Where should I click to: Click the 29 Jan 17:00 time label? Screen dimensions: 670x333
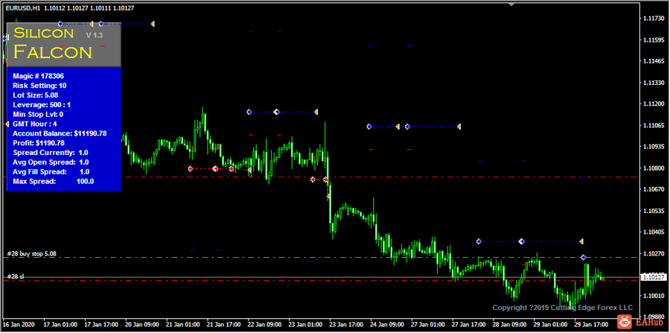(590, 325)
